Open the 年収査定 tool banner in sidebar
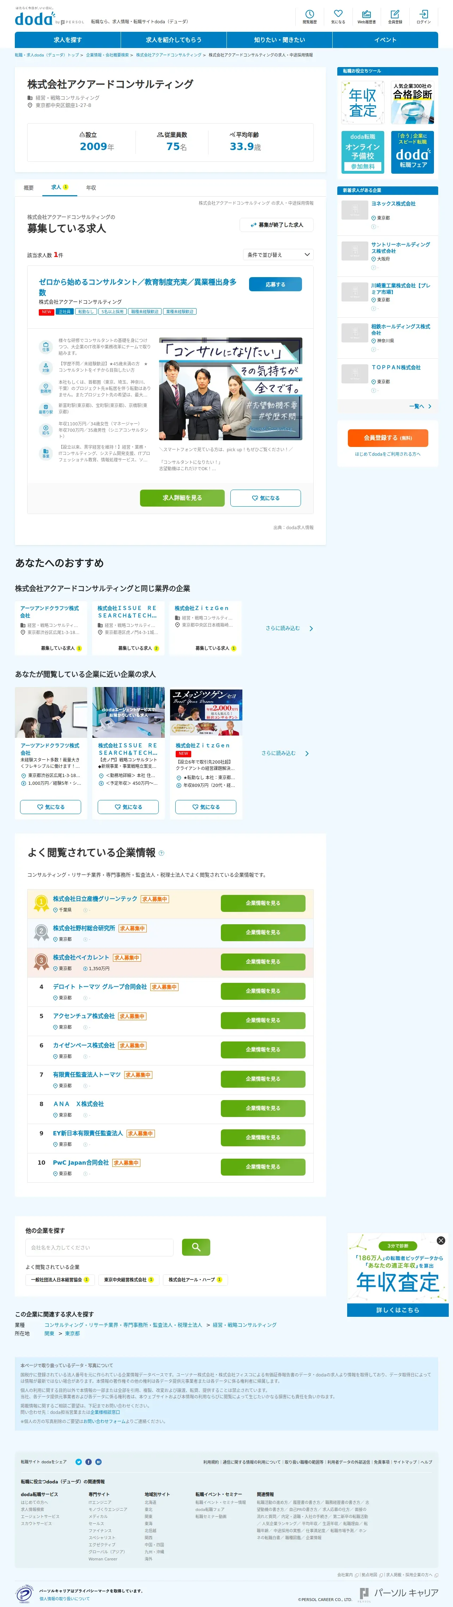 pos(363,103)
